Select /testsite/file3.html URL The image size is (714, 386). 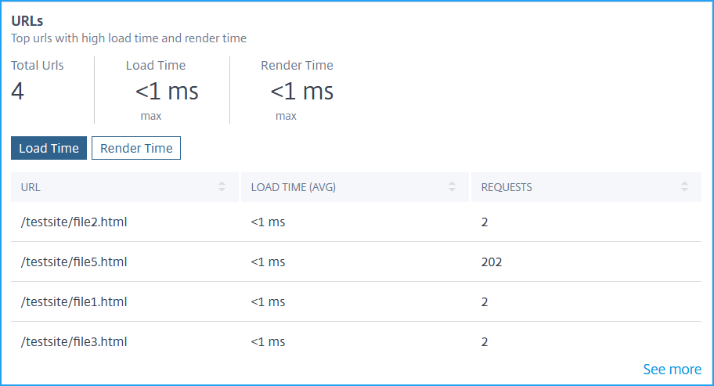(74, 342)
